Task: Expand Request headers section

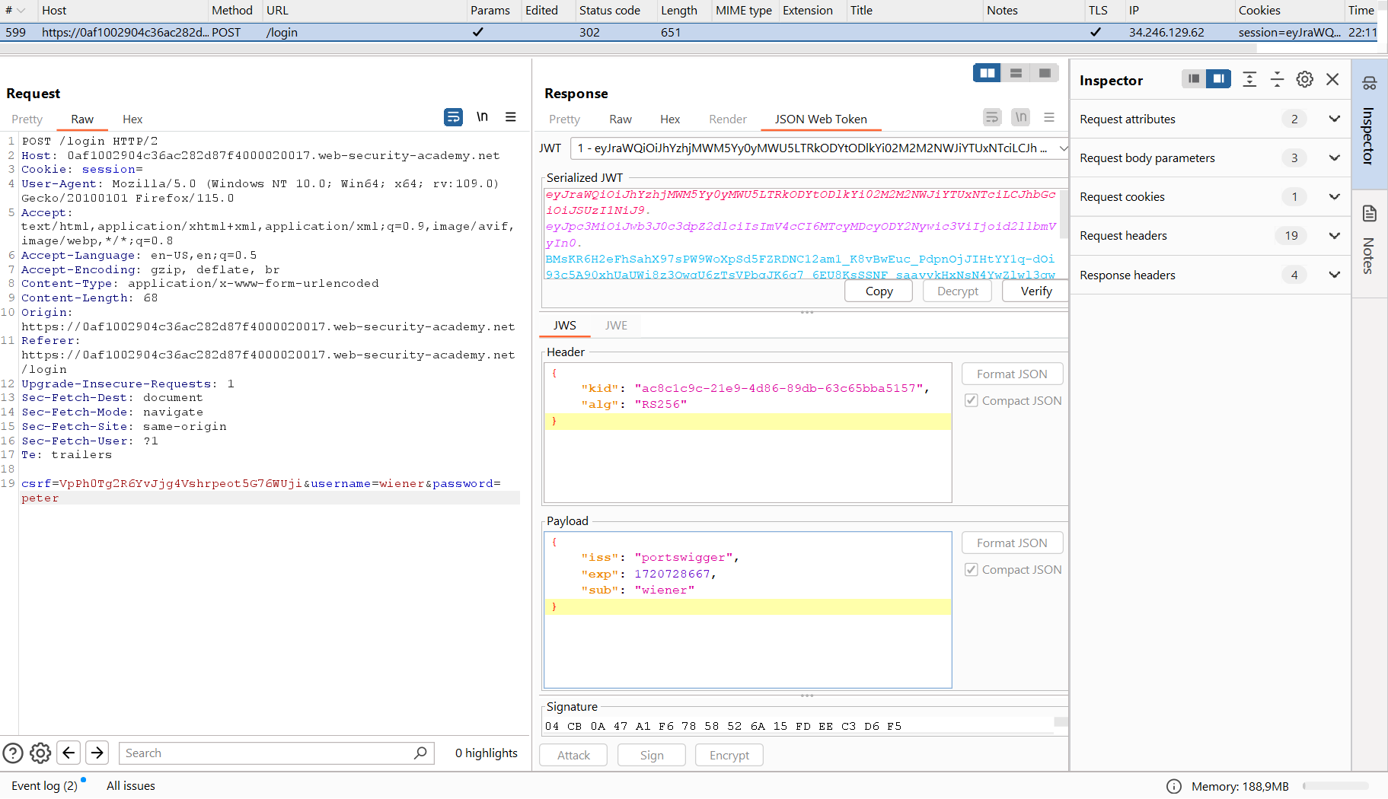Action: pos(1334,235)
